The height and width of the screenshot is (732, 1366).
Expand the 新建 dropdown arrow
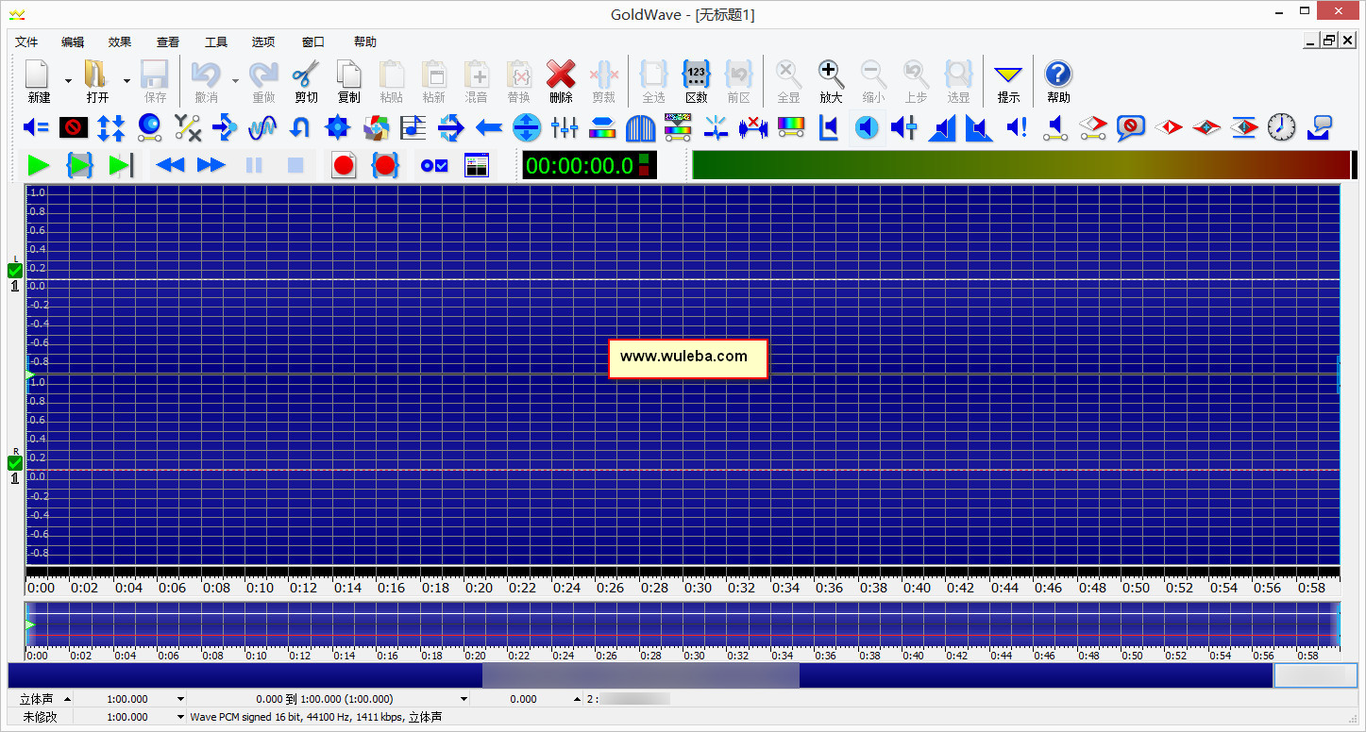coord(68,81)
